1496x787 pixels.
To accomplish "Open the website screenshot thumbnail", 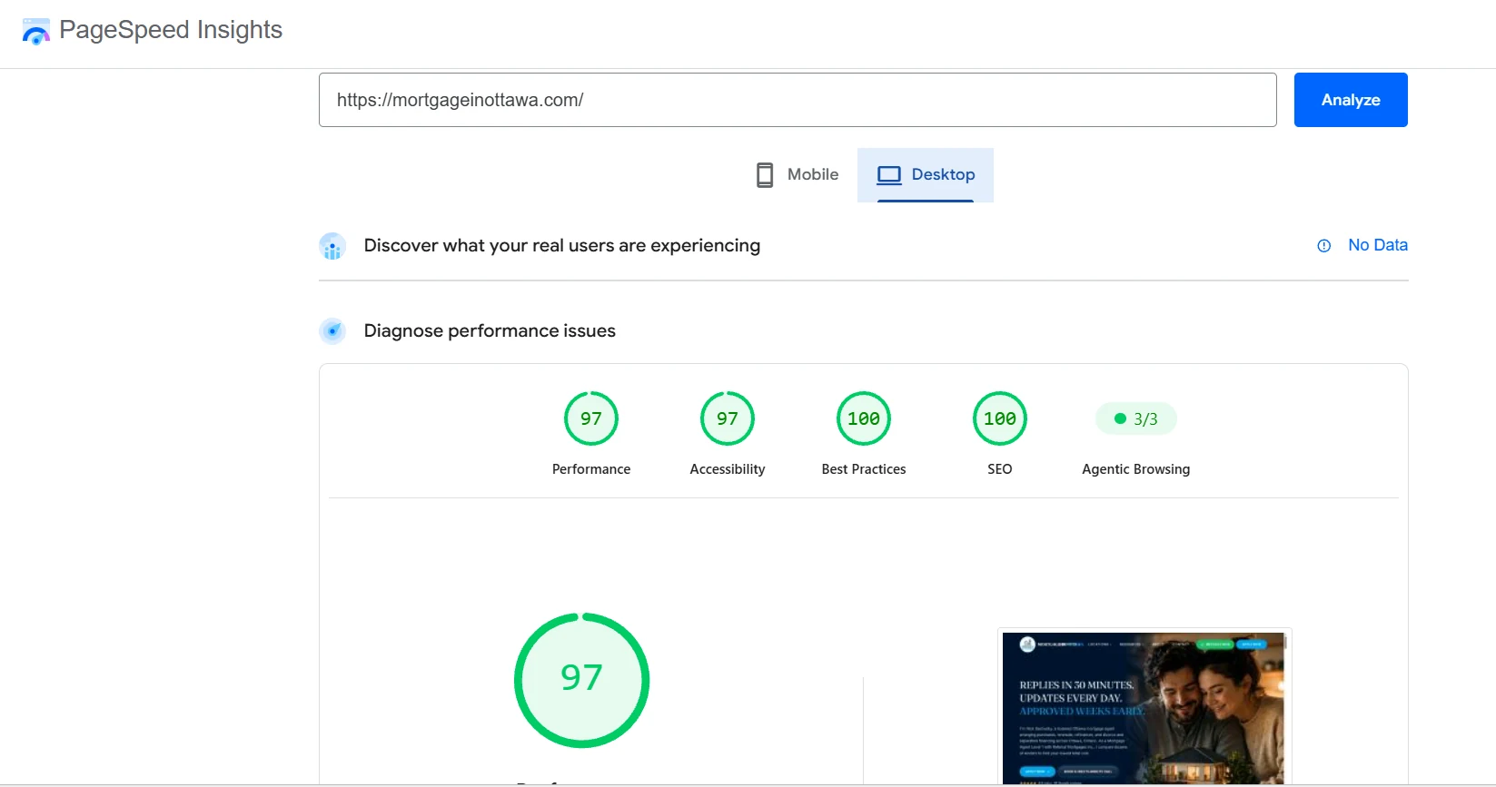I will 1144,708.
